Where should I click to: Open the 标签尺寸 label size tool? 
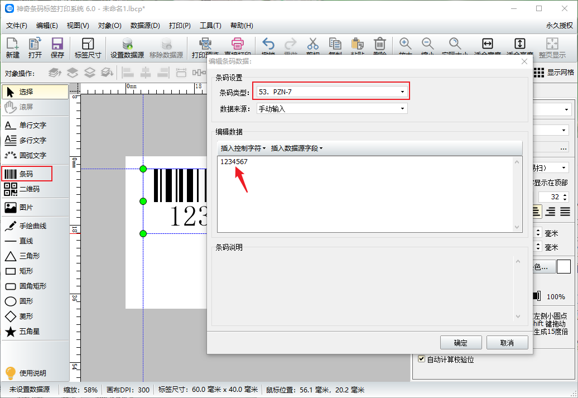(88, 47)
